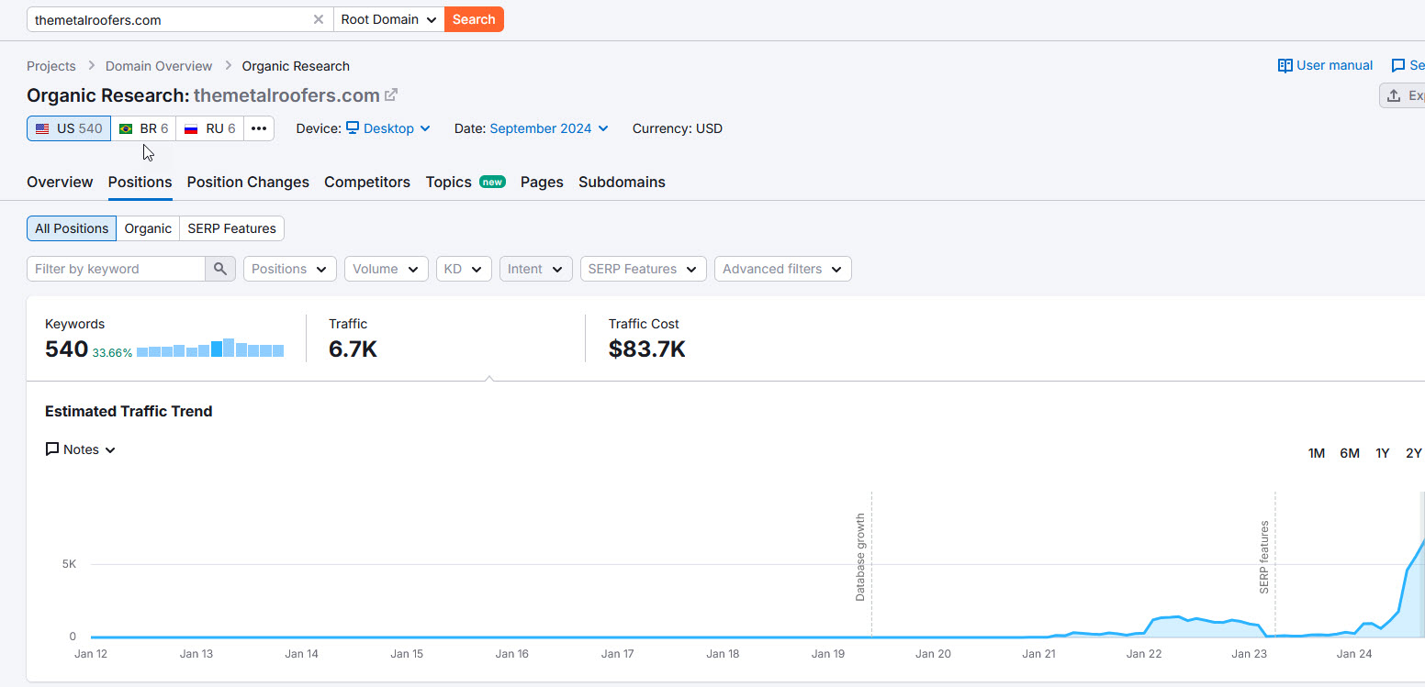Image resolution: width=1425 pixels, height=687 pixels.
Task: Click the Jan 24 axis label
Action: pyautogui.click(x=1354, y=654)
